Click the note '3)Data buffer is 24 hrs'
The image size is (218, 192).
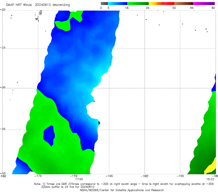68,187
